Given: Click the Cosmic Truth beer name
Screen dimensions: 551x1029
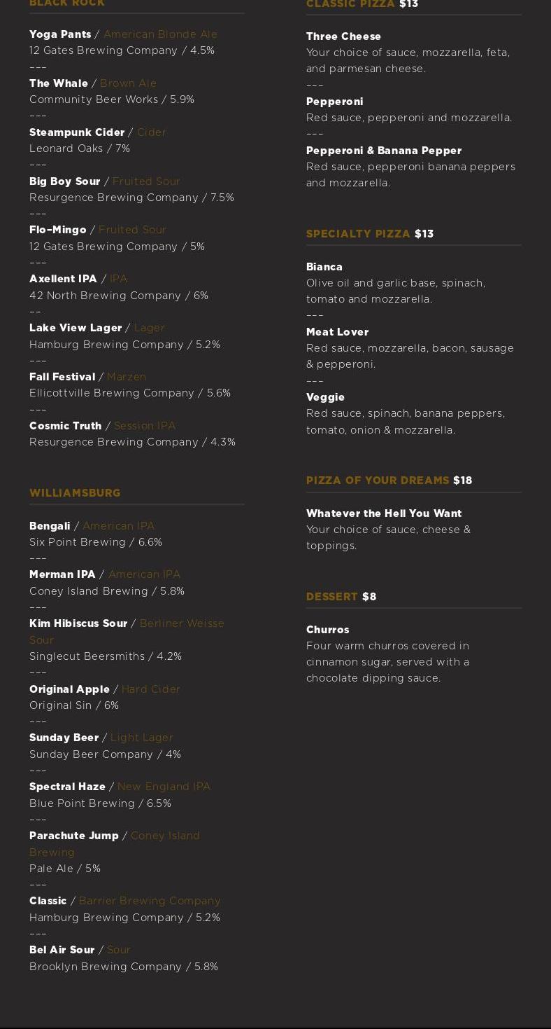Looking at the screenshot, I should pyautogui.click(x=65, y=426).
